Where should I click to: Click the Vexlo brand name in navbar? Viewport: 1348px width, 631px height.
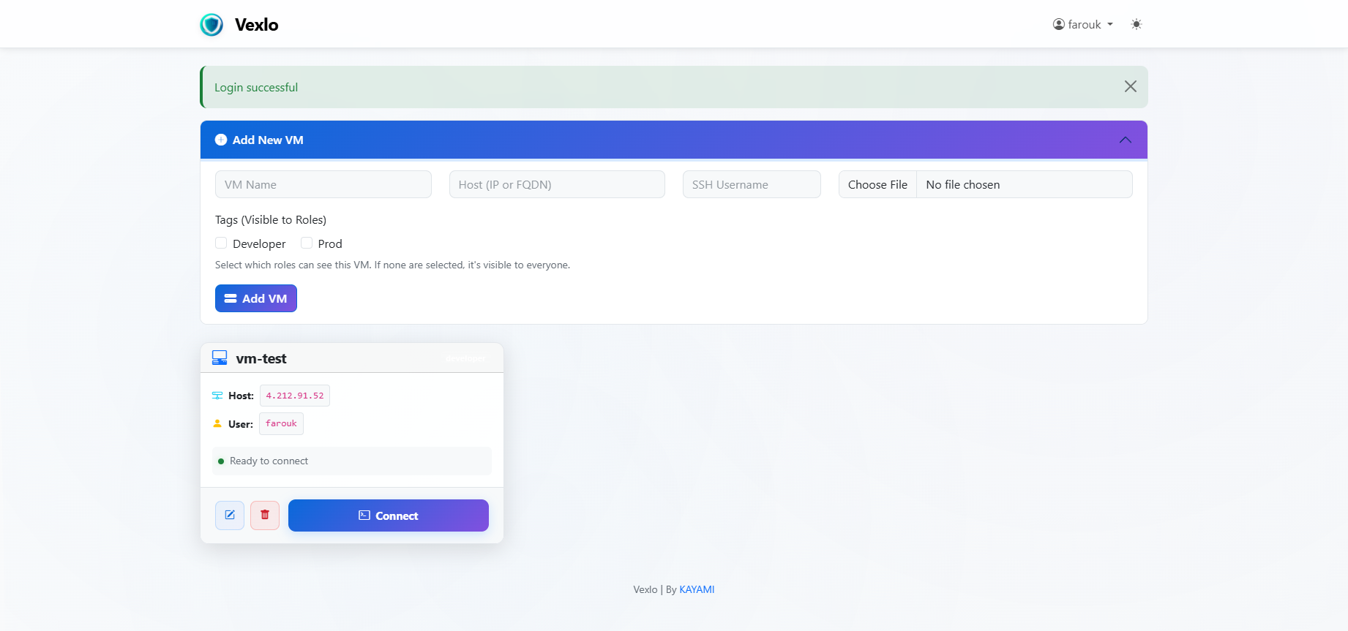coord(256,25)
